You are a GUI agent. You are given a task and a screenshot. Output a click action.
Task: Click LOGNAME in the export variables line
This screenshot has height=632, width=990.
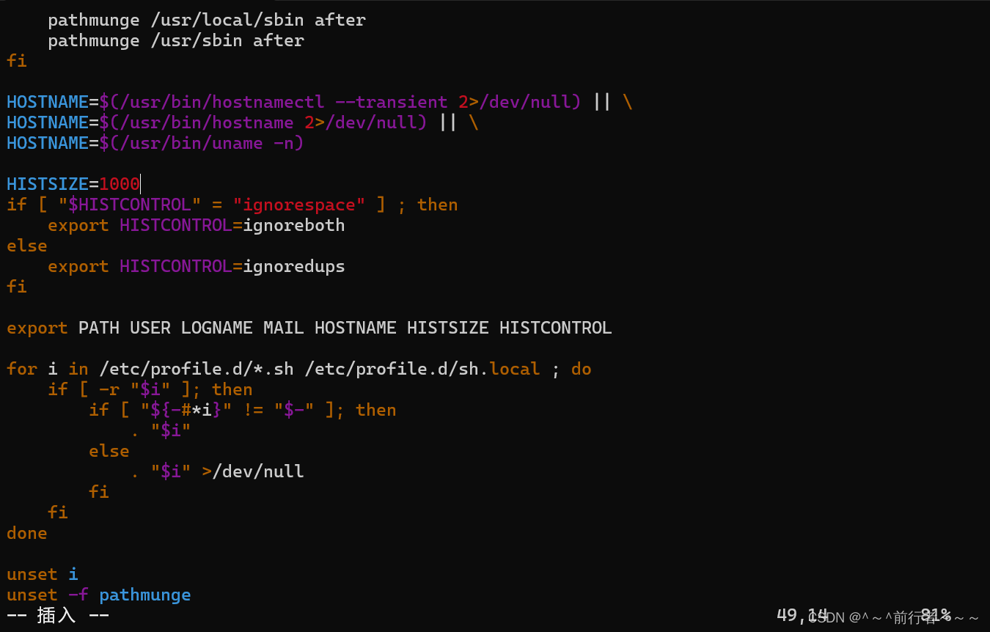(217, 328)
